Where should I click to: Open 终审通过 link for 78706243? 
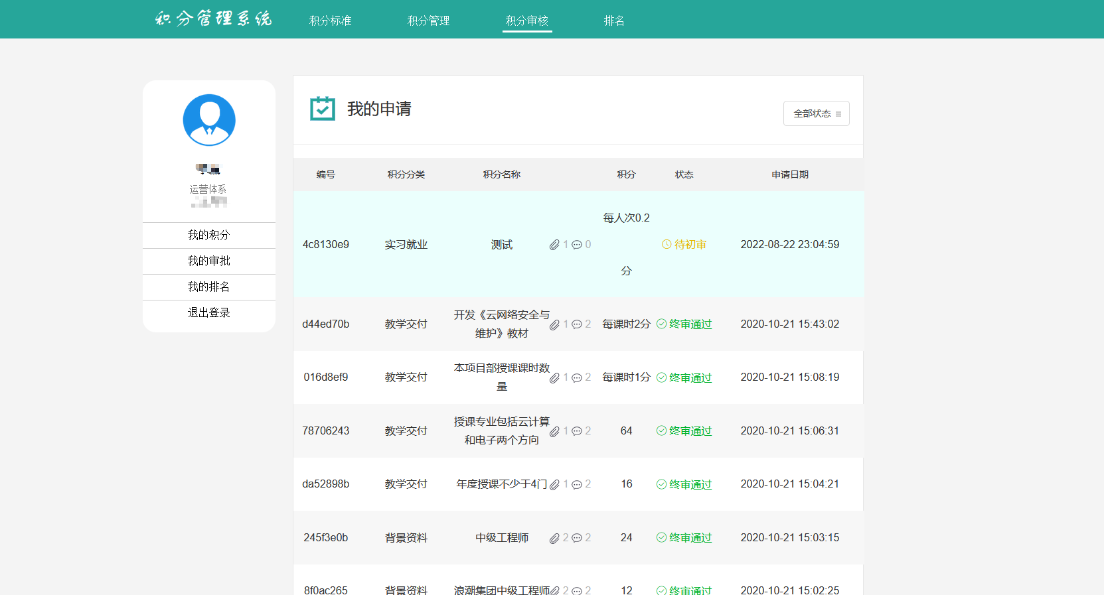(690, 430)
